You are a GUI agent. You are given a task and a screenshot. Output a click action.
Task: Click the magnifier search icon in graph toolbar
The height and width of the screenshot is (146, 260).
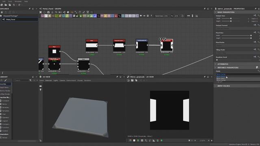pos(56,12)
